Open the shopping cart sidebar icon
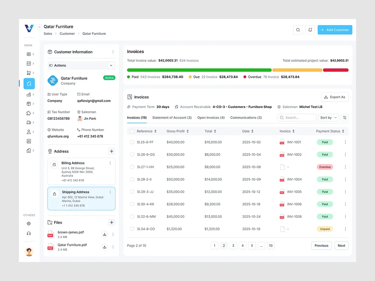 coord(29,73)
